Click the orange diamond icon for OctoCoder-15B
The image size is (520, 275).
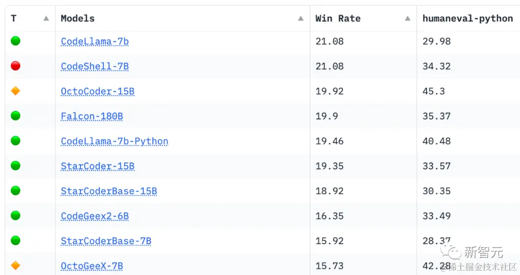(x=15, y=91)
